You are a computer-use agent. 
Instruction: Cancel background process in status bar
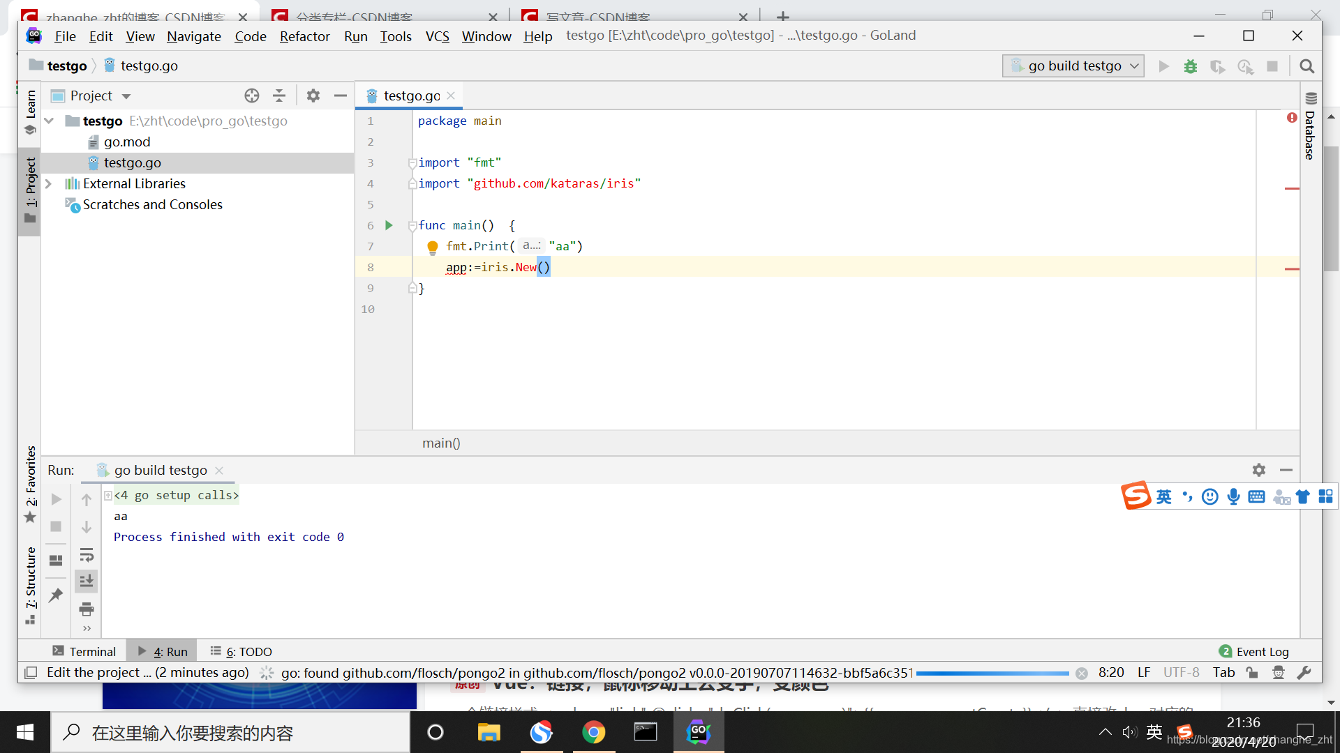(x=1082, y=673)
